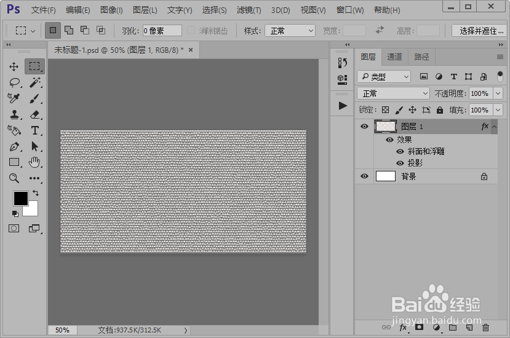
Task: Set Subtract from Selection mode
Action: click(x=85, y=30)
